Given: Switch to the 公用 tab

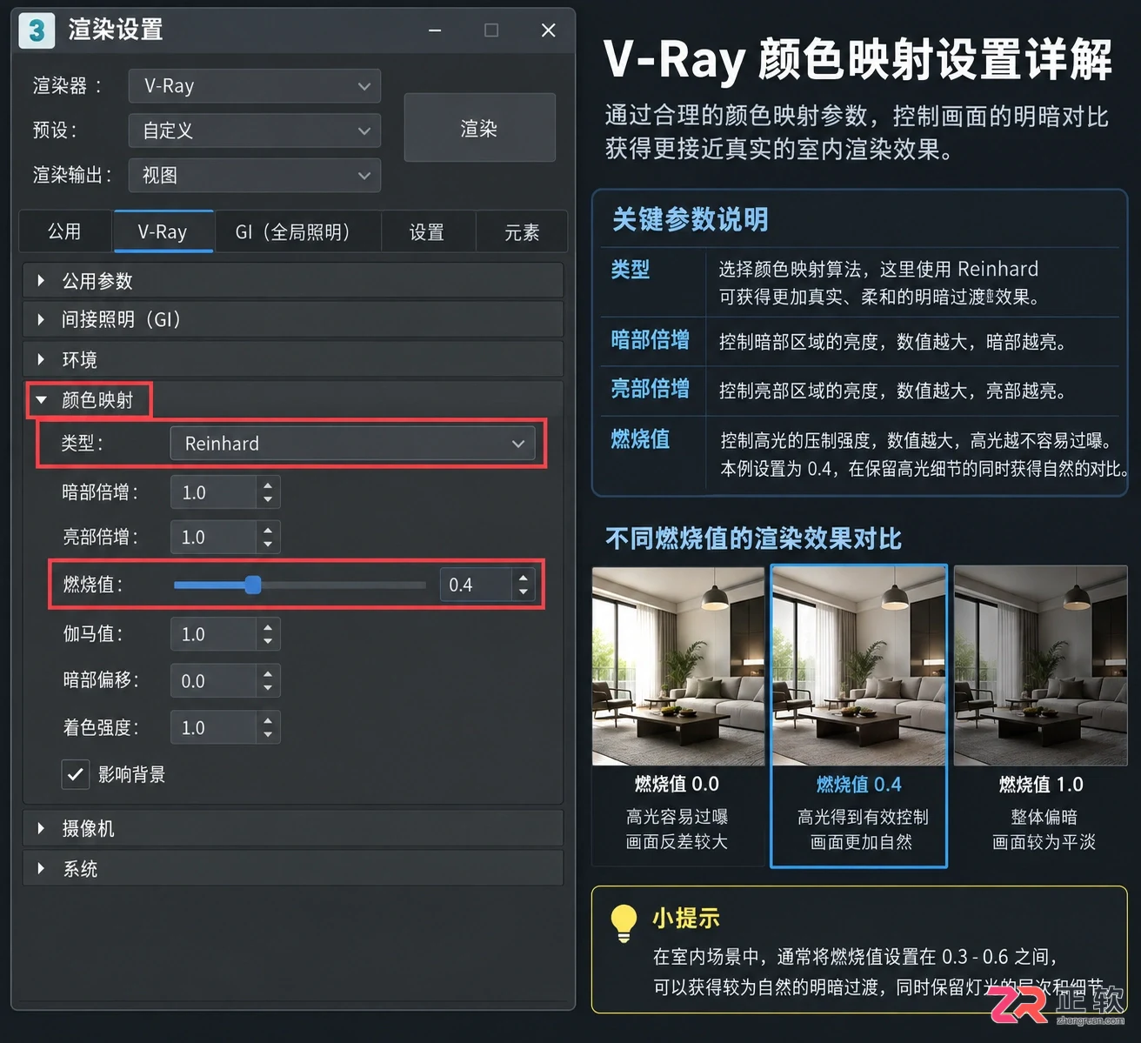Looking at the screenshot, I should click(x=65, y=231).
